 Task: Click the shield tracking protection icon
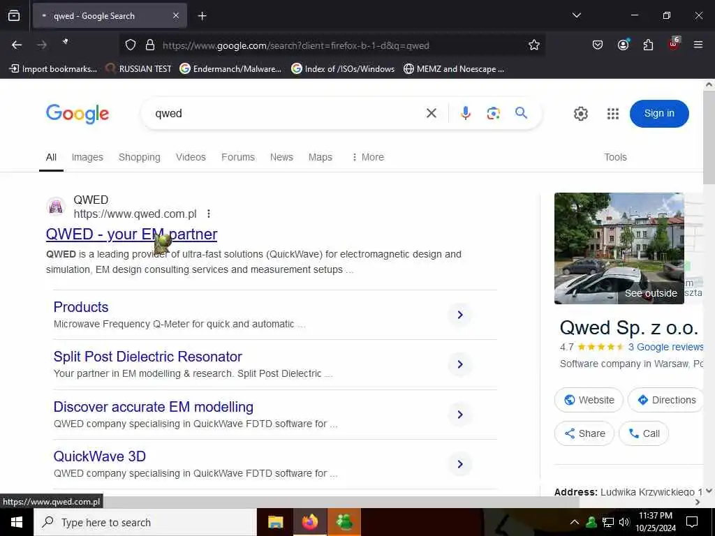131,45
